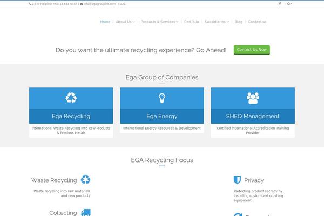Open the F.A.Q. link in top bar
Screen dimensions: 324x216
[x=122, y=4]
